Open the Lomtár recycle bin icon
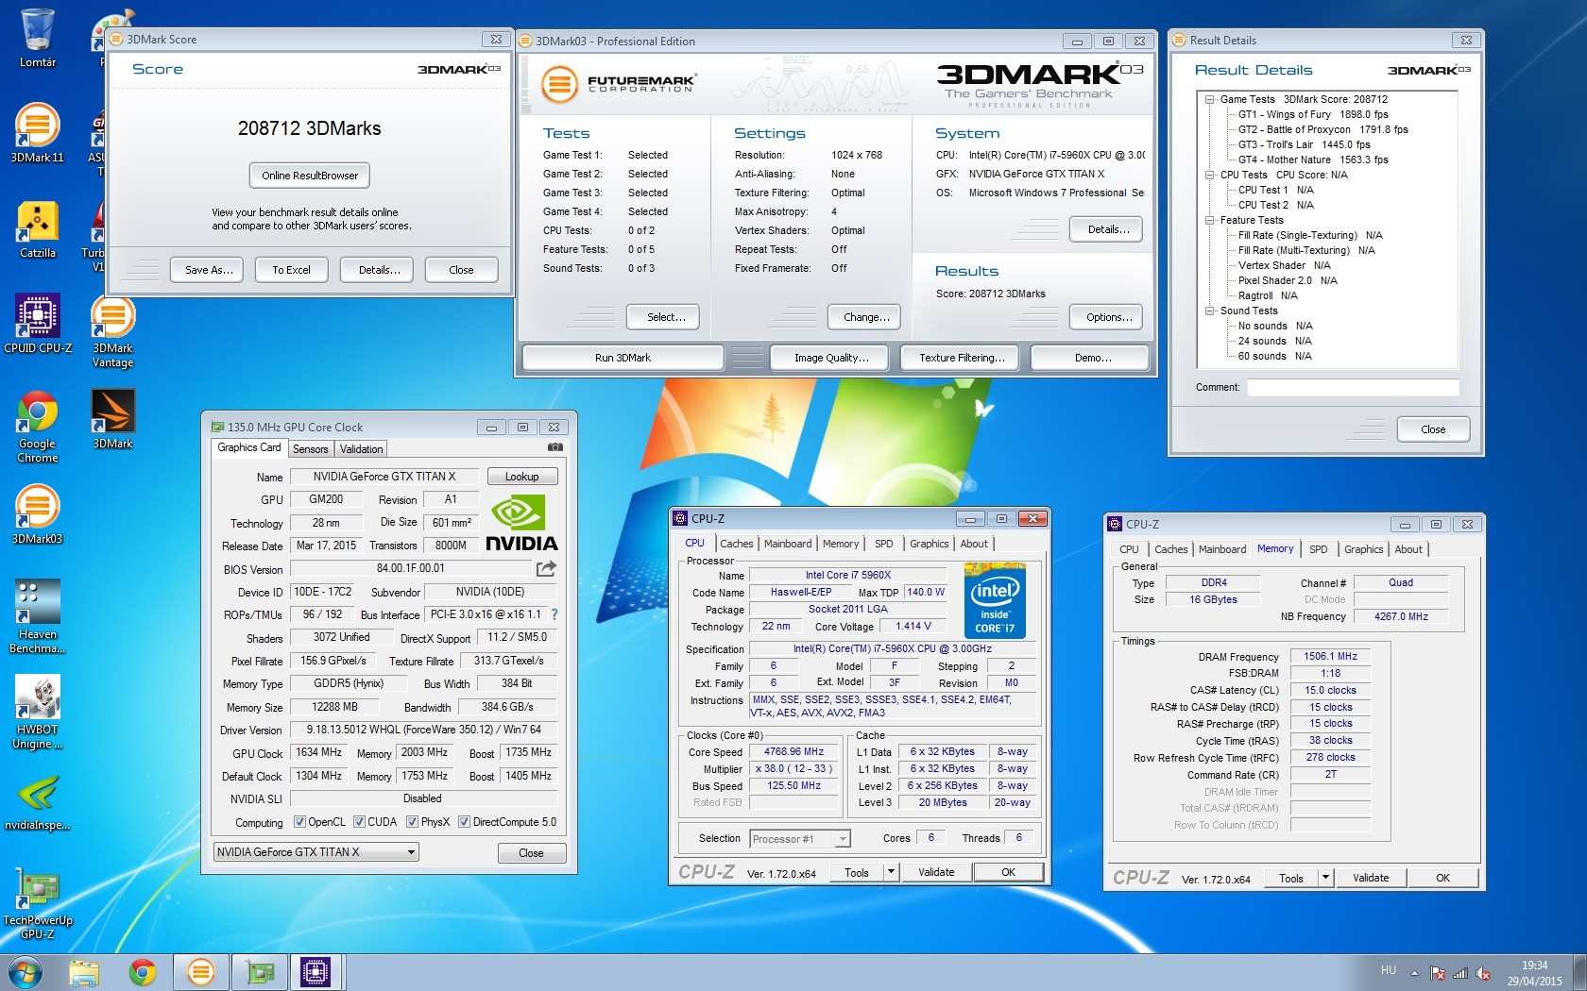Viewport: 1587px width, 991px height. 38,39
